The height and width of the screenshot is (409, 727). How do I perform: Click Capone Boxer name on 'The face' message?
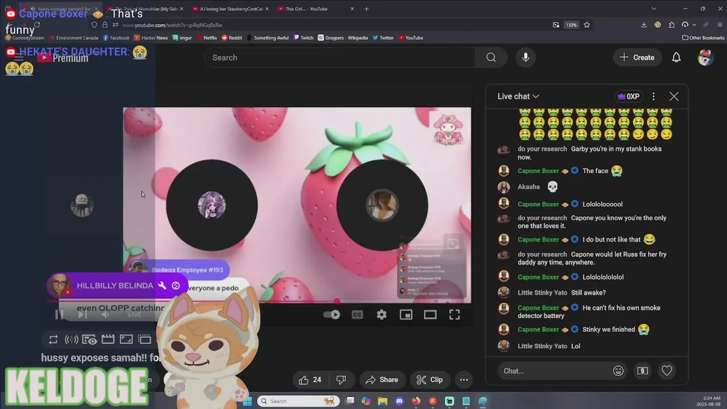point(538,171)
